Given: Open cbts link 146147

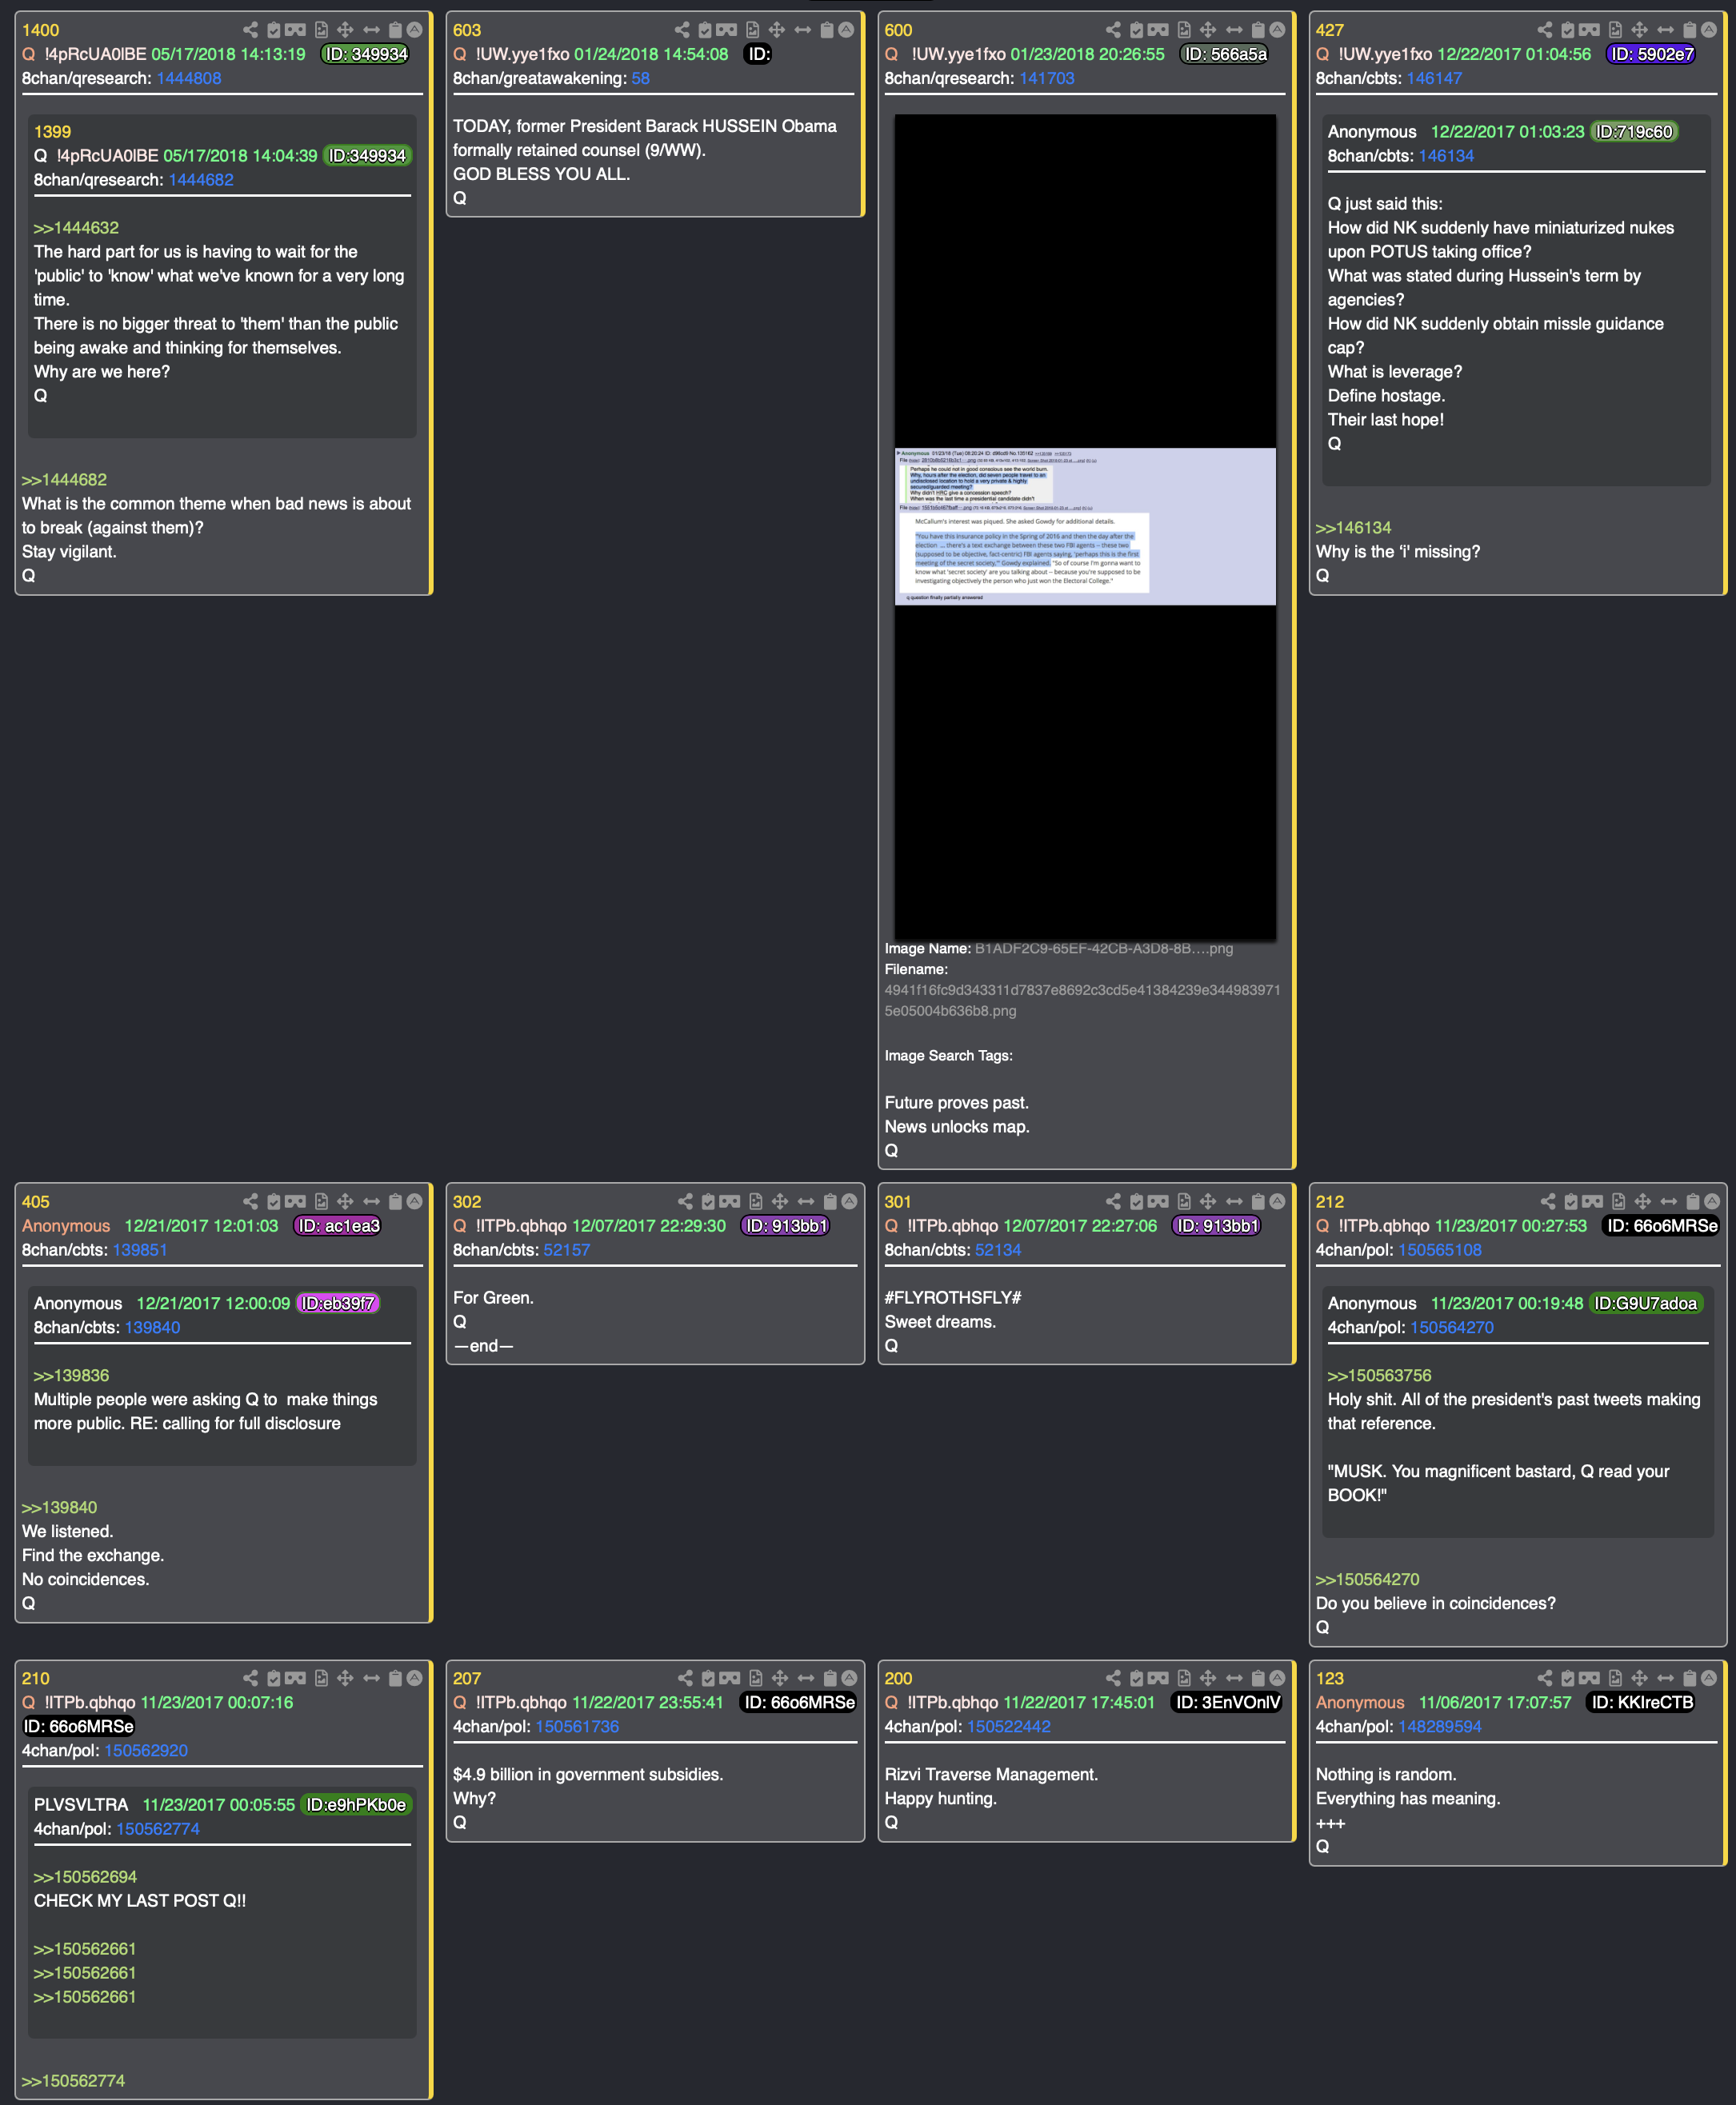Looking at the screenshot, I should 1434,78.
